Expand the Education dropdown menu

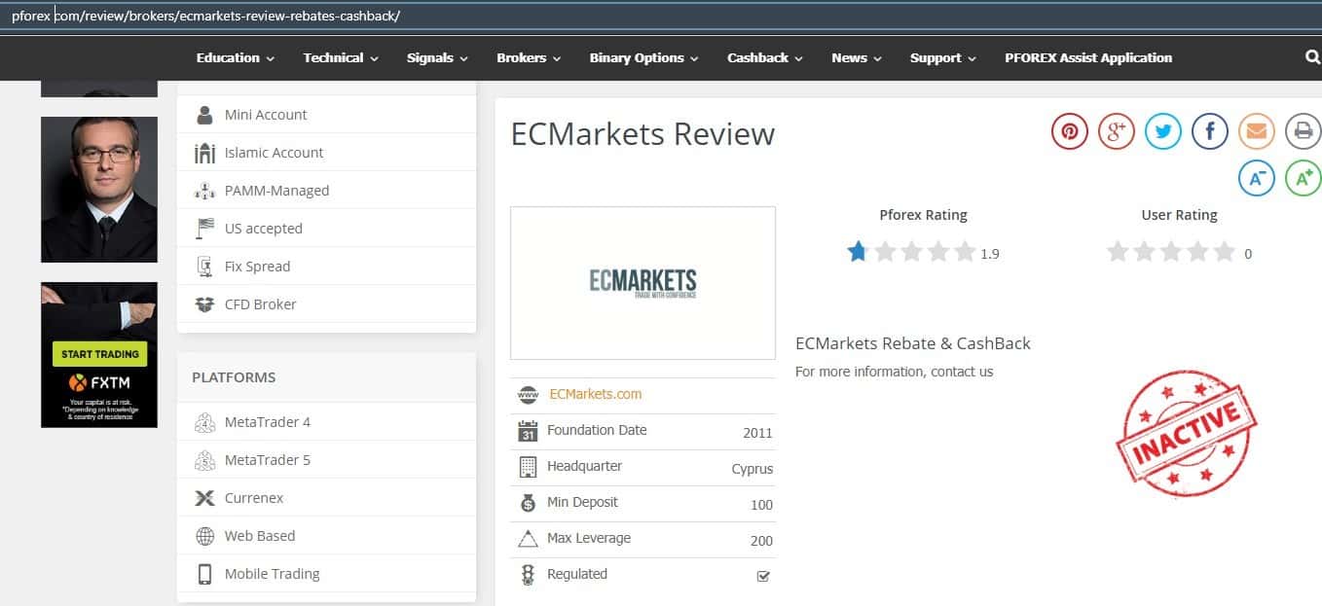click(x=236, y=58)
